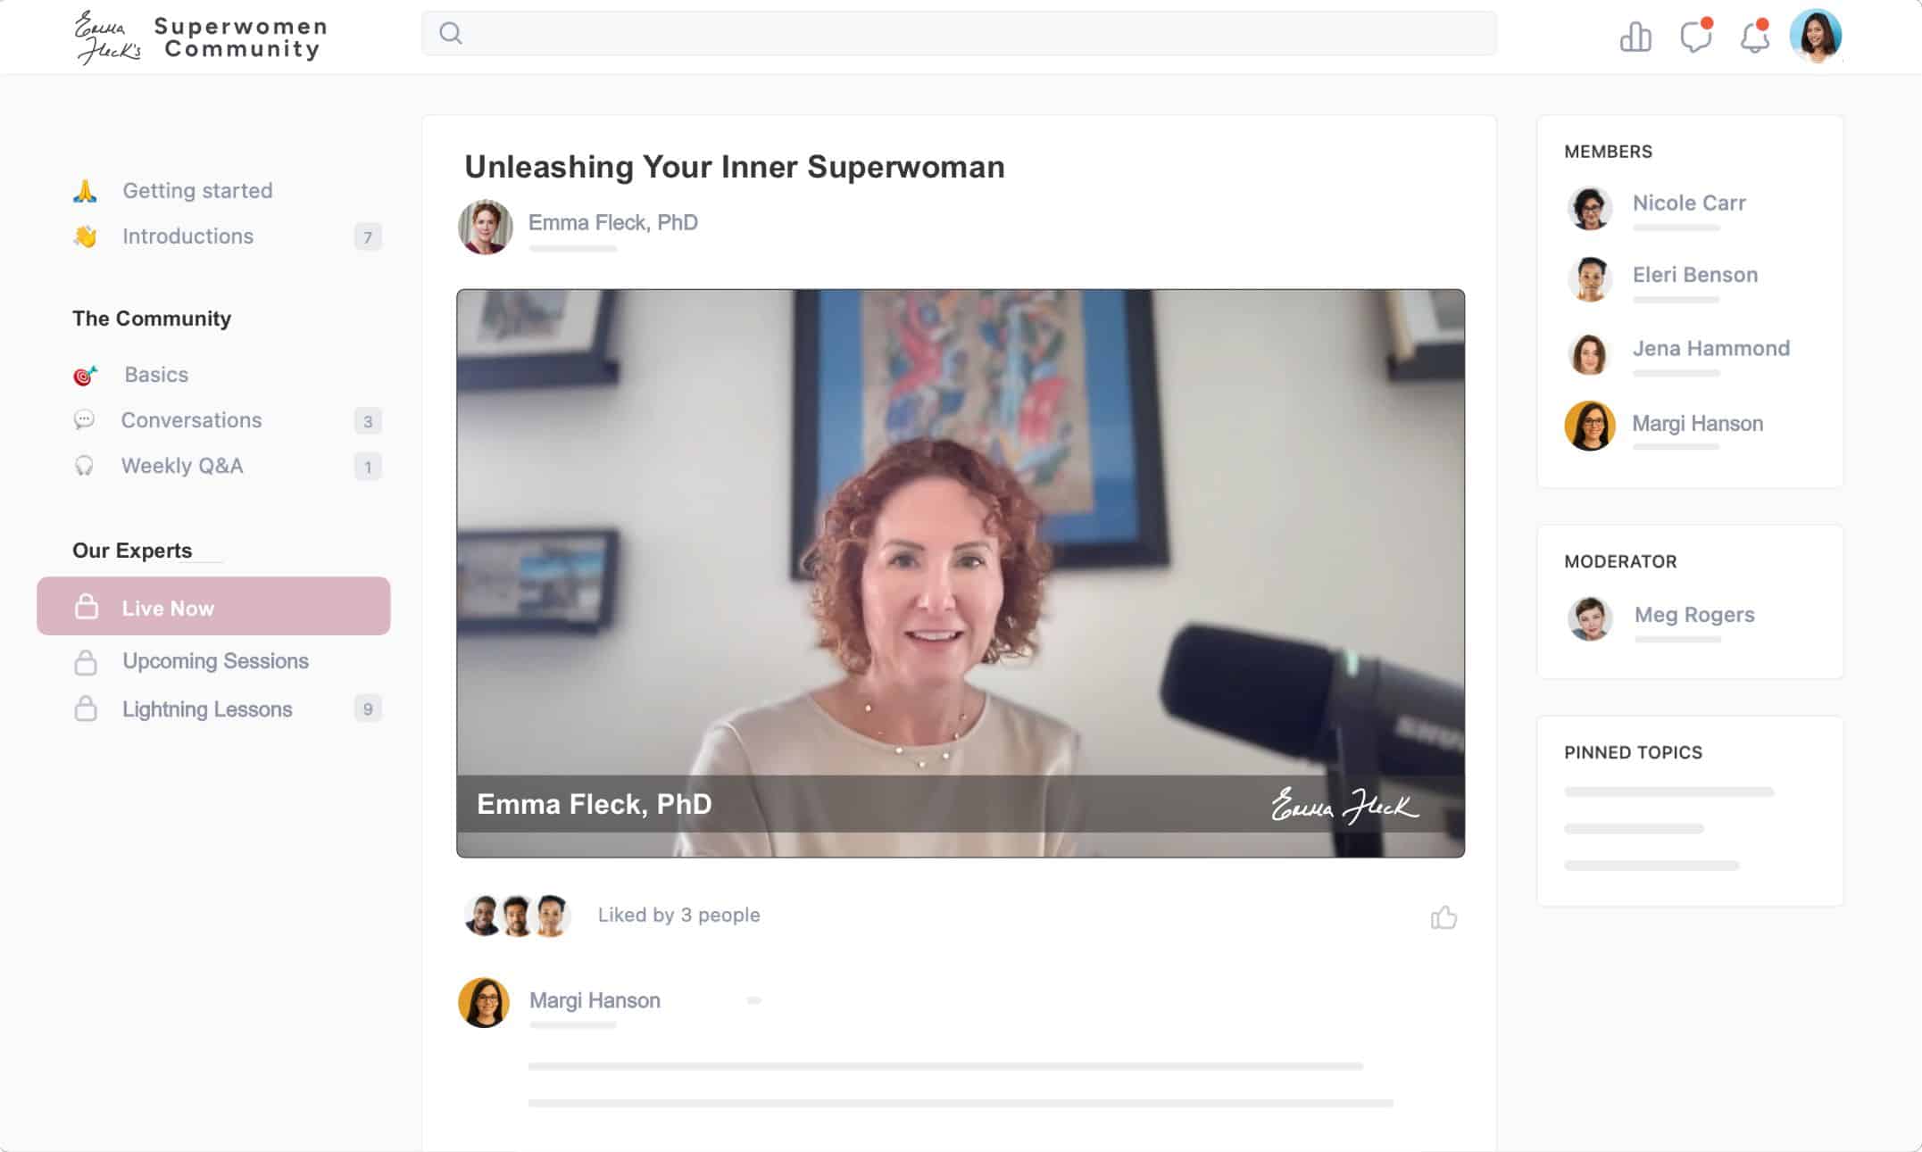Click the lock icon beside Lightning Lessons
1922x1152 pixels.
pyautogui.click(x=86, y=709)
